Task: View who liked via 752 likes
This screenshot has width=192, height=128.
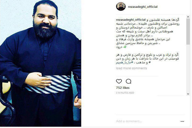Action: [x=123, y=88]
